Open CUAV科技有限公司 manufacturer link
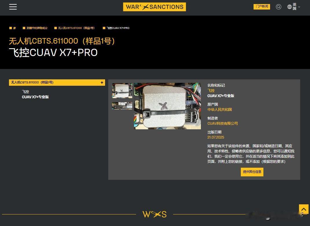This screenshot has width=310, height=226. [x=222, y=124]
